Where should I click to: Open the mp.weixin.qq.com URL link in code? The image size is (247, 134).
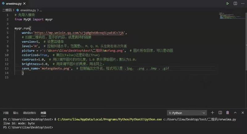coord(79,33)
